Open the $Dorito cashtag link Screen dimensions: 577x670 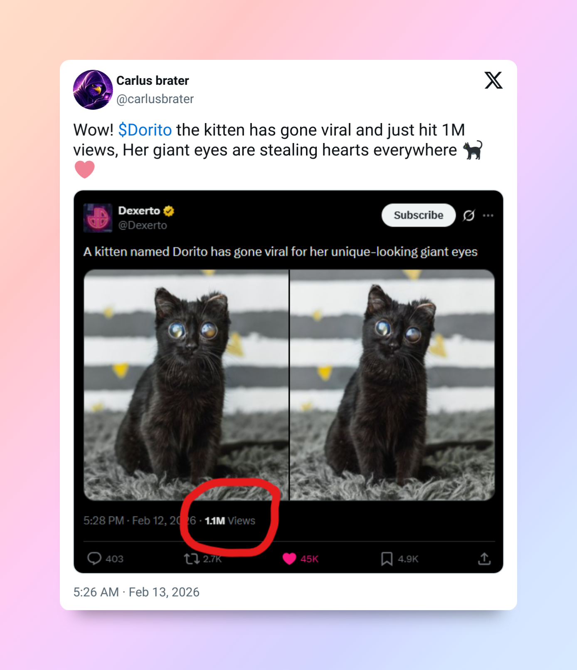pos(145,130)
